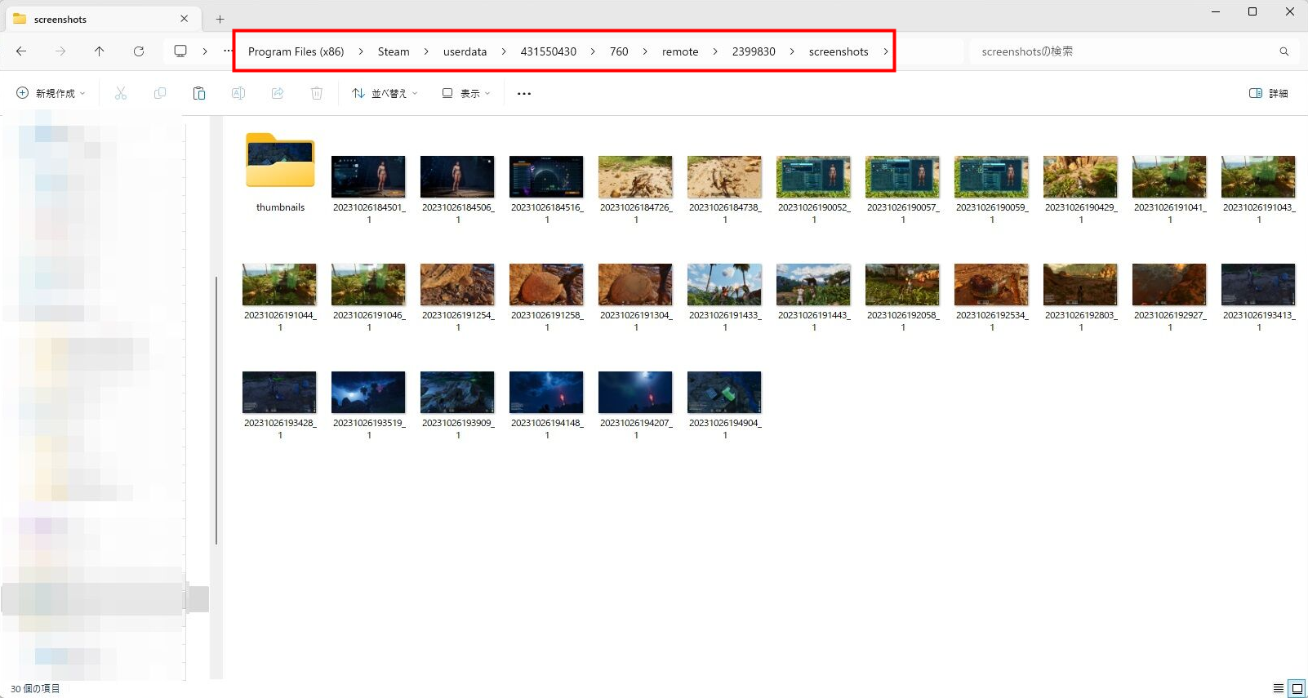1308x698 pixels.
Task: Select screenshot 20231026192058_1
Action: (902, 297)
